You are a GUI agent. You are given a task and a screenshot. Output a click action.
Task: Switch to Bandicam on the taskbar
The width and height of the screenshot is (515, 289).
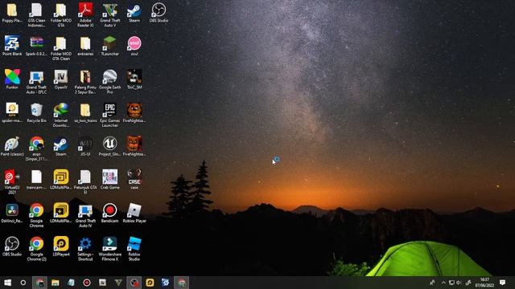[x=87, y=283]
